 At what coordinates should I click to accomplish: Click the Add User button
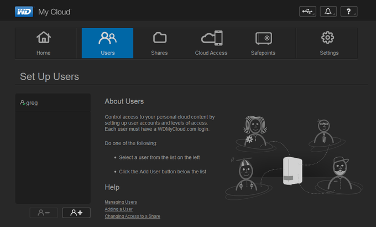[x=76, y=213]
